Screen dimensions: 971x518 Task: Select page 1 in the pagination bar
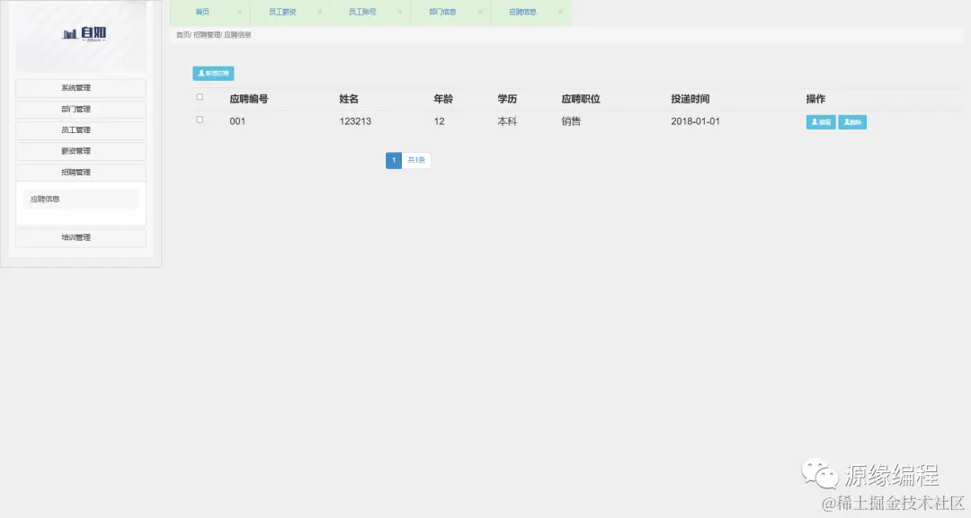click(393, 160)
